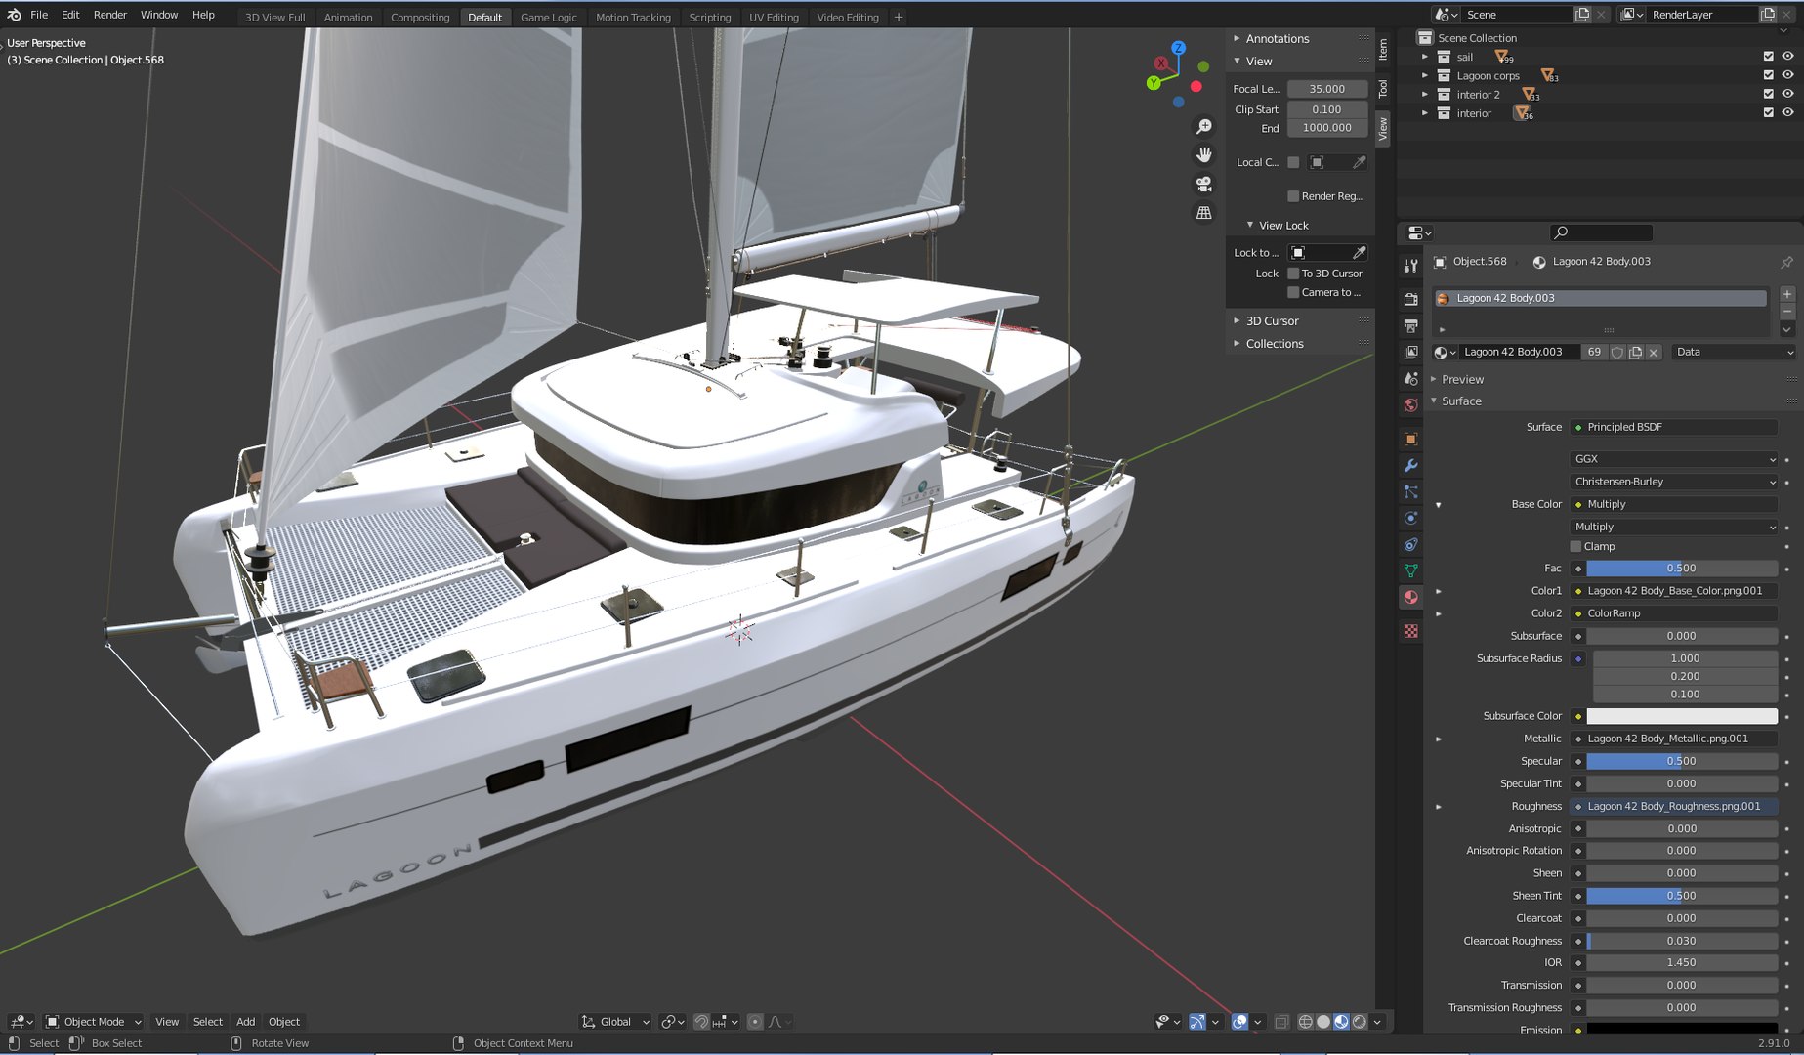Switch to the Compositing workspace tab
1804x1055 pixels.
click(x=420, y=17)
